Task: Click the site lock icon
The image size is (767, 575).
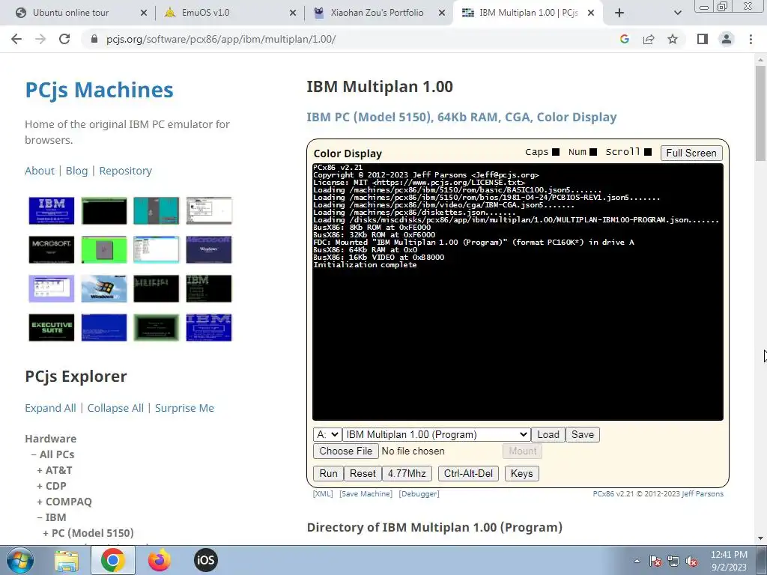Action: tap(94, 39)
